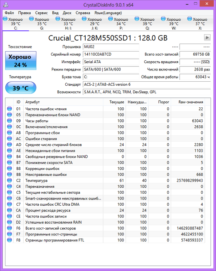The image size is (216, 271).
Task: Open the Справка menu
Action: pos(83,13)
